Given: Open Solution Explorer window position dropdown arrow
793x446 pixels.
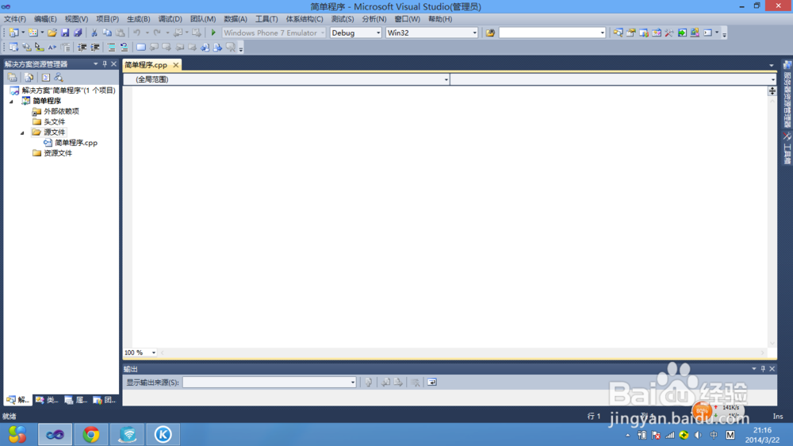Looking at the screenshot, I should [x=96, y=64].
